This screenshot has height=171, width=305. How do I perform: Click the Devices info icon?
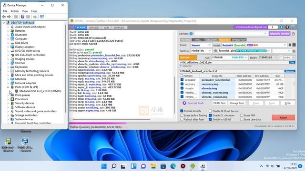[191, 34]
